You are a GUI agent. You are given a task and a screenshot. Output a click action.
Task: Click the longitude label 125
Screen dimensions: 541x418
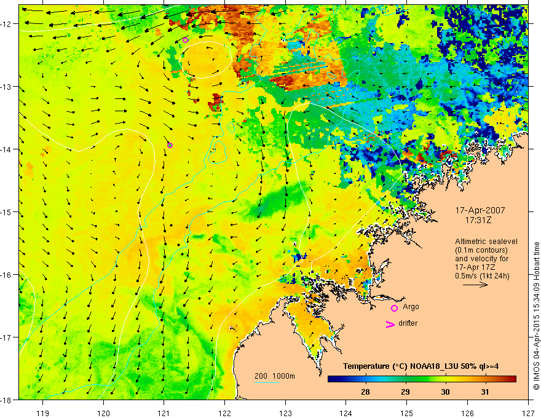point(407,413)
